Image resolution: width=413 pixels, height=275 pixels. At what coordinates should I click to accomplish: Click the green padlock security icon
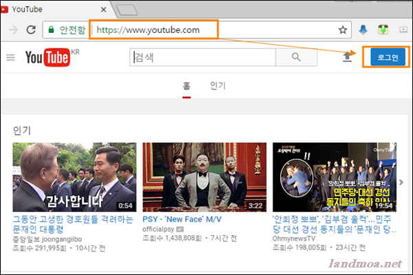(x=51, y=30)
